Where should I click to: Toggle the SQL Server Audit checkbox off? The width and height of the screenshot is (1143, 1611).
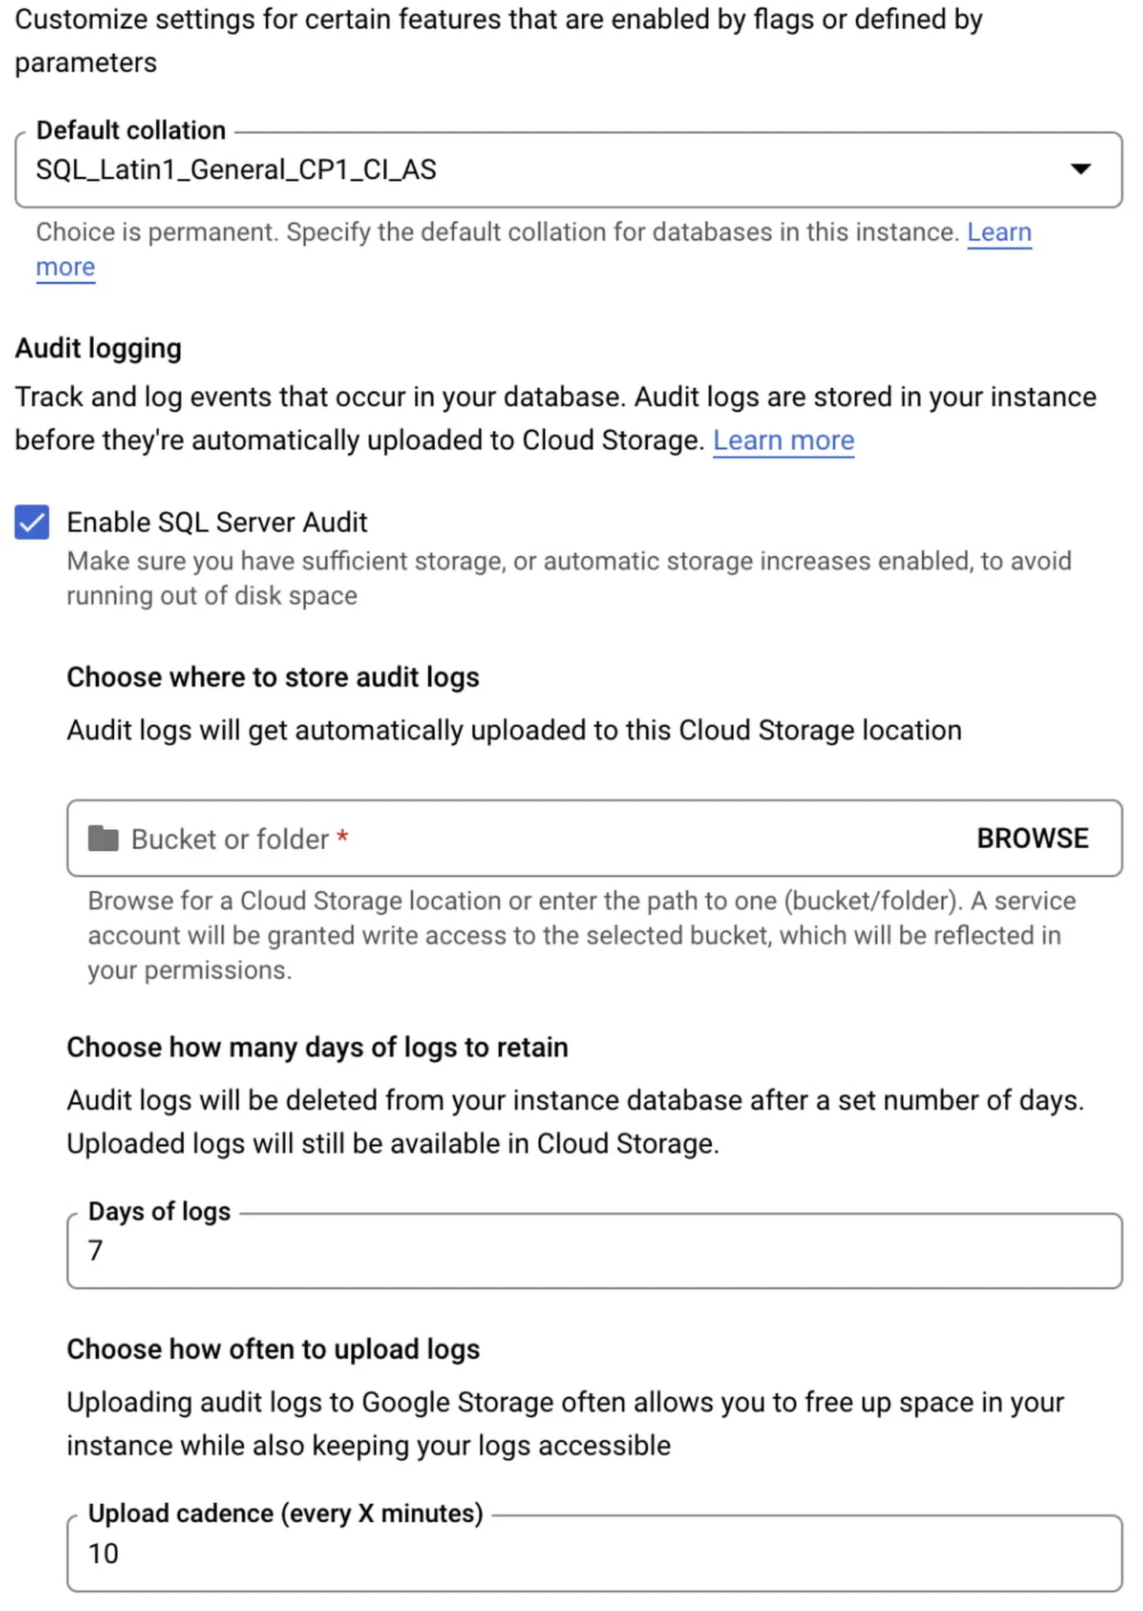pos(31,522)
